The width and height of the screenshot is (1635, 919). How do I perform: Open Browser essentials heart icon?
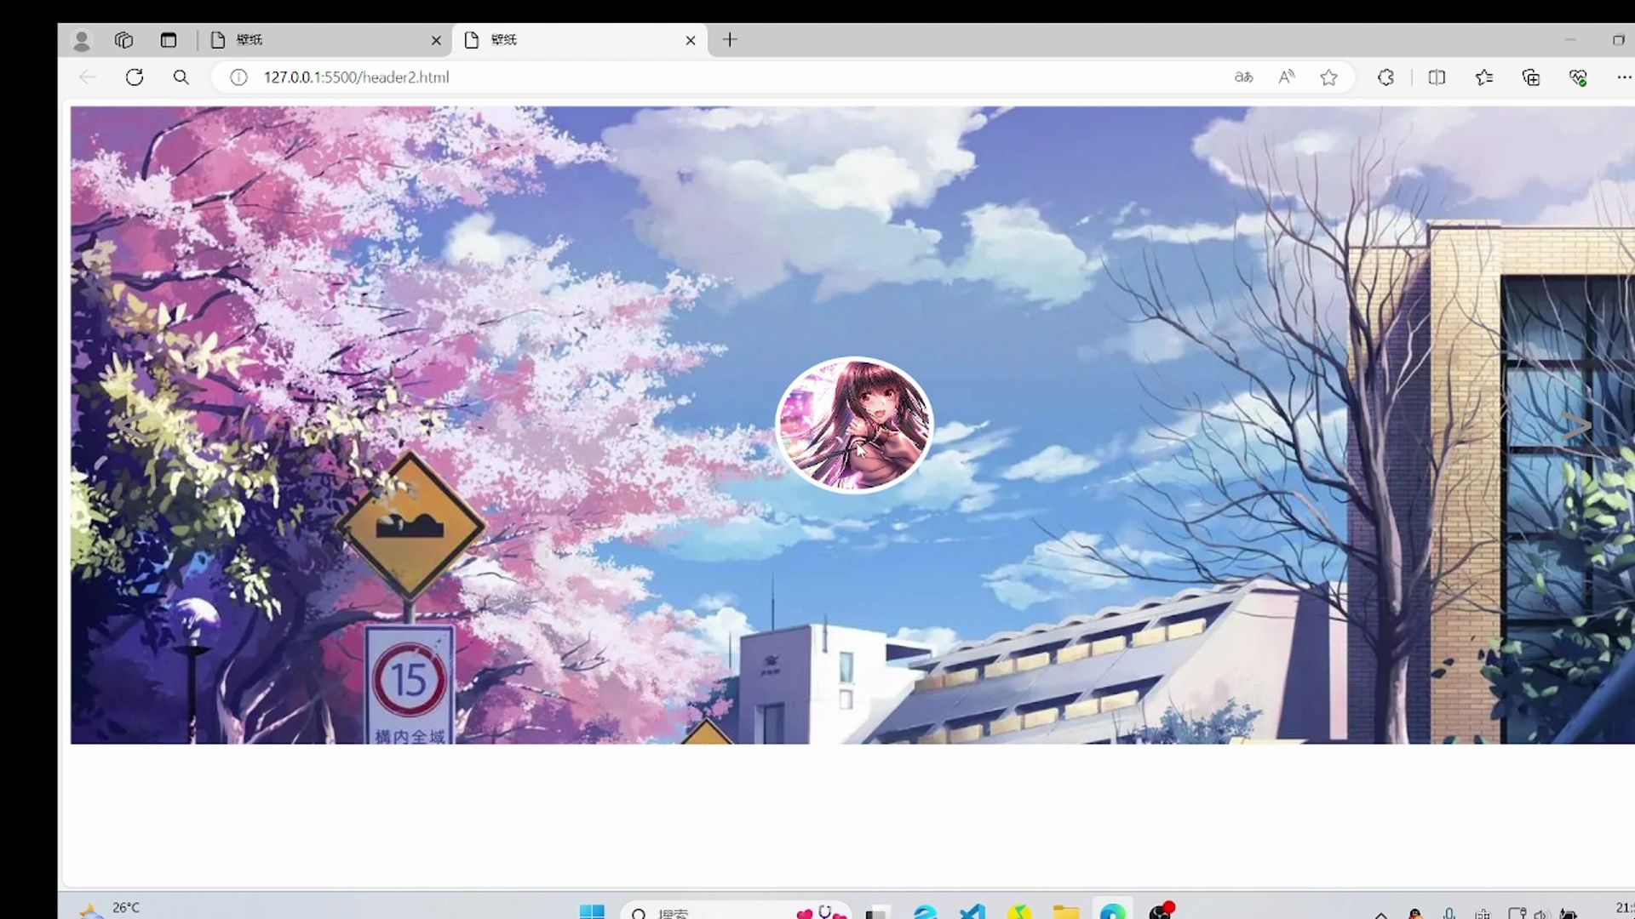click(x=1578, y=77)
